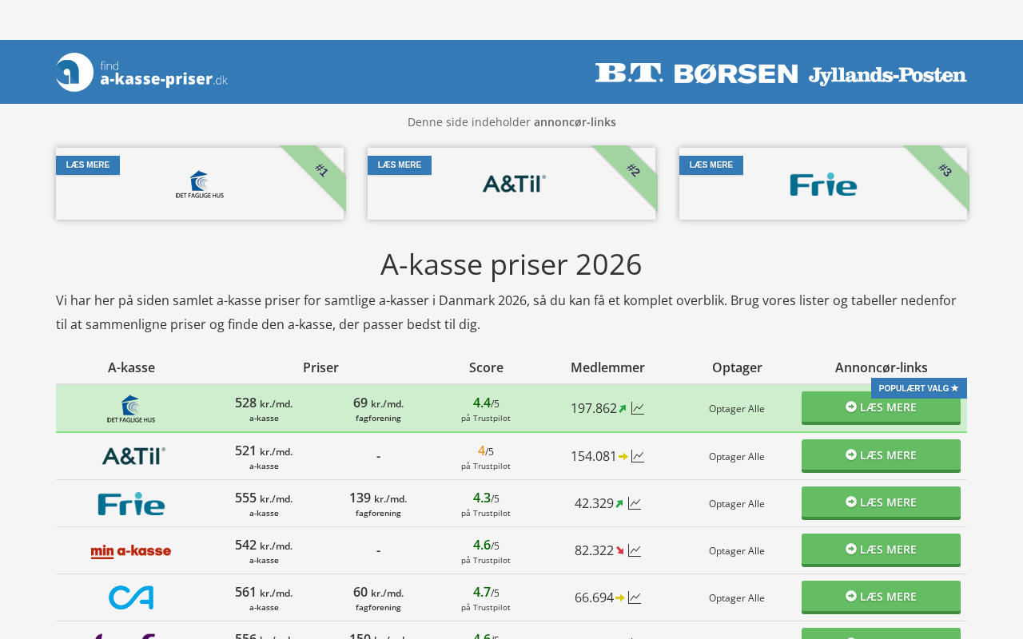Open the #2 A&Til card logo
1023x639 pixels.
[x=514, y=184]
